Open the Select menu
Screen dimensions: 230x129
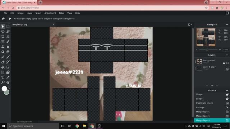coord(38,13)
